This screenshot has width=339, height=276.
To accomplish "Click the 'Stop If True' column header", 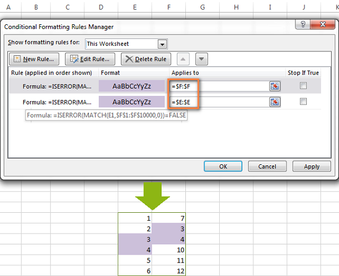I will [x=303, y=73].
